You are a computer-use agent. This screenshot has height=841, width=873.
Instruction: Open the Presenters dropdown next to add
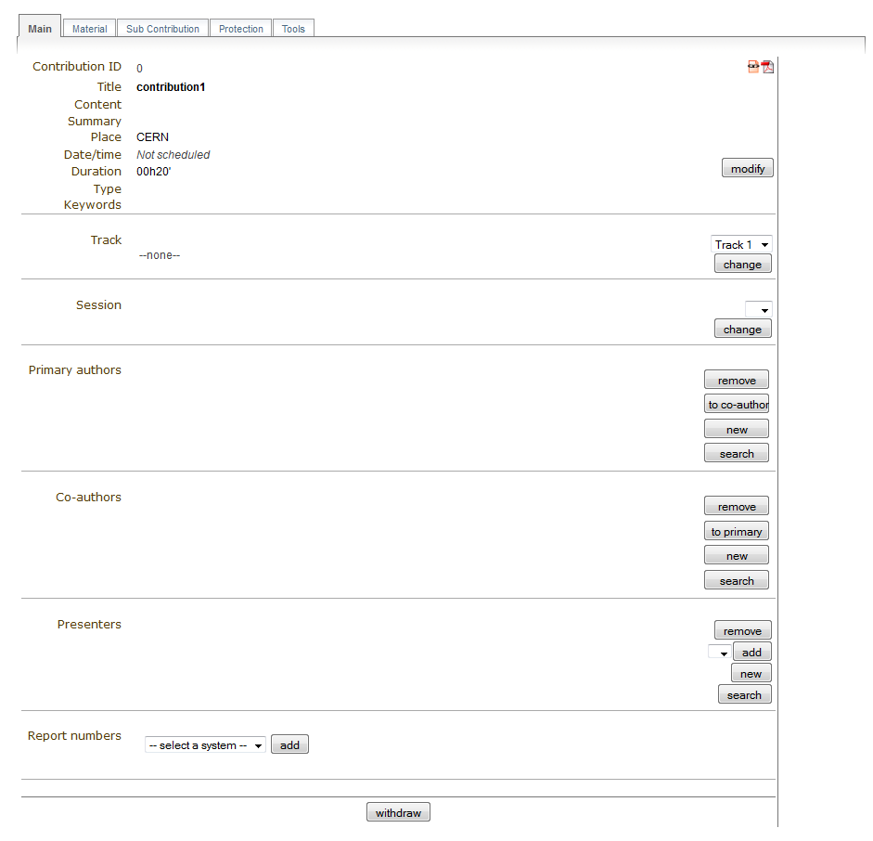tap(719, 653)
